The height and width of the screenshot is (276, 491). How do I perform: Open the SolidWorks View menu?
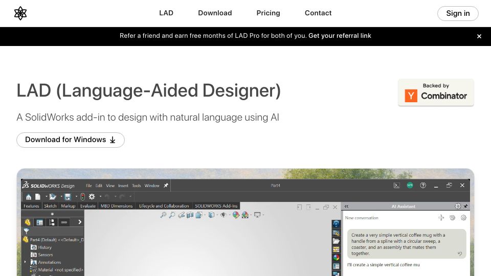(110, 186)
